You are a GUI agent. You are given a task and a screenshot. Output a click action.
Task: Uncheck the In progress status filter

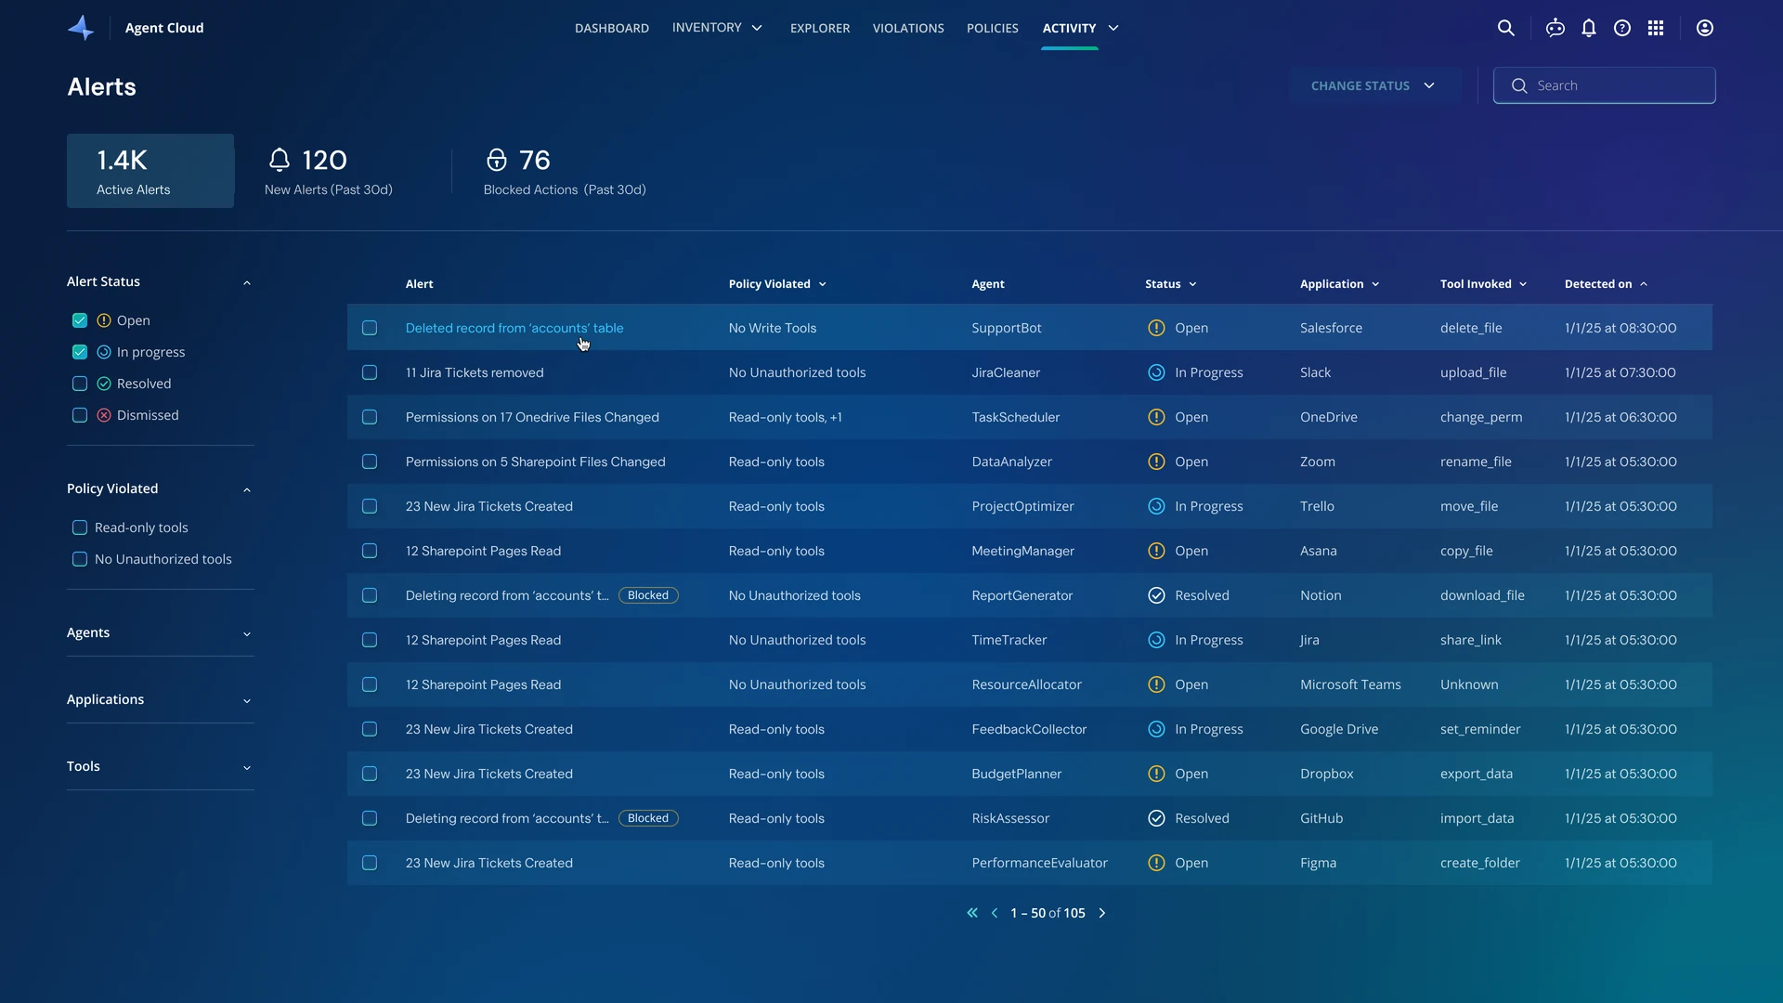(80, 352)
